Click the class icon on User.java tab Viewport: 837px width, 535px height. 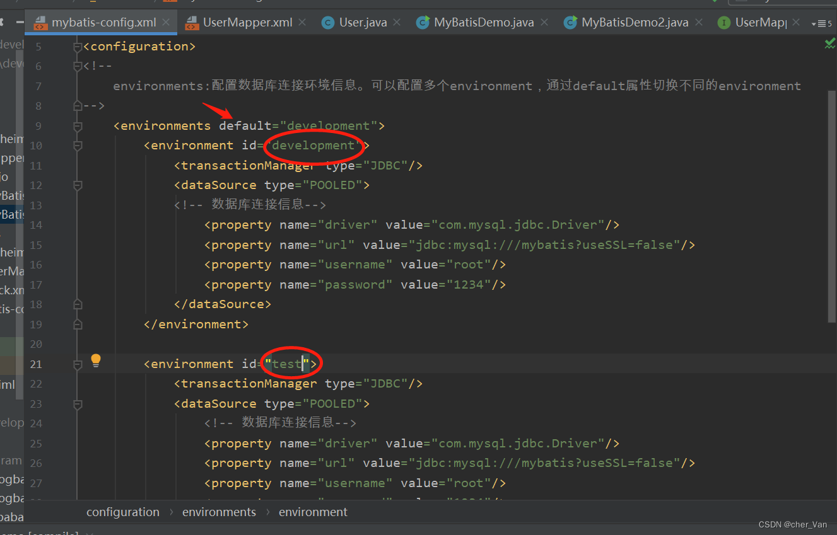(328, 23)
